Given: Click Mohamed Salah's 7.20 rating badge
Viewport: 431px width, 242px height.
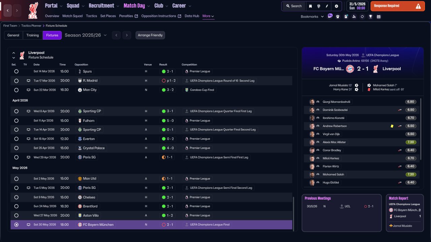Looking at the screenshot, I should click(x=410, y=174).
